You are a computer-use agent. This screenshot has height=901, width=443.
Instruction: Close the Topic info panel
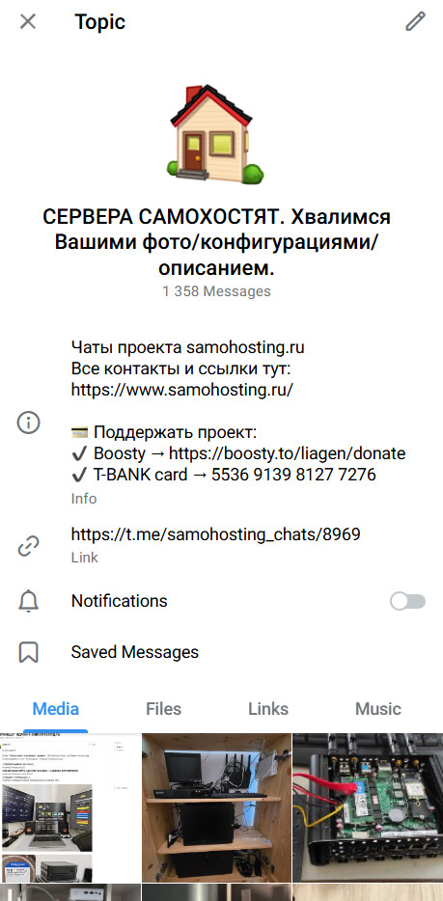click(x=28, y=22)
